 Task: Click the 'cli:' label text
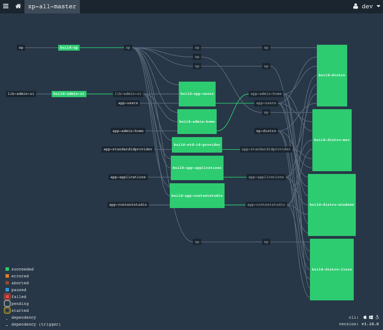click(353, 317)
